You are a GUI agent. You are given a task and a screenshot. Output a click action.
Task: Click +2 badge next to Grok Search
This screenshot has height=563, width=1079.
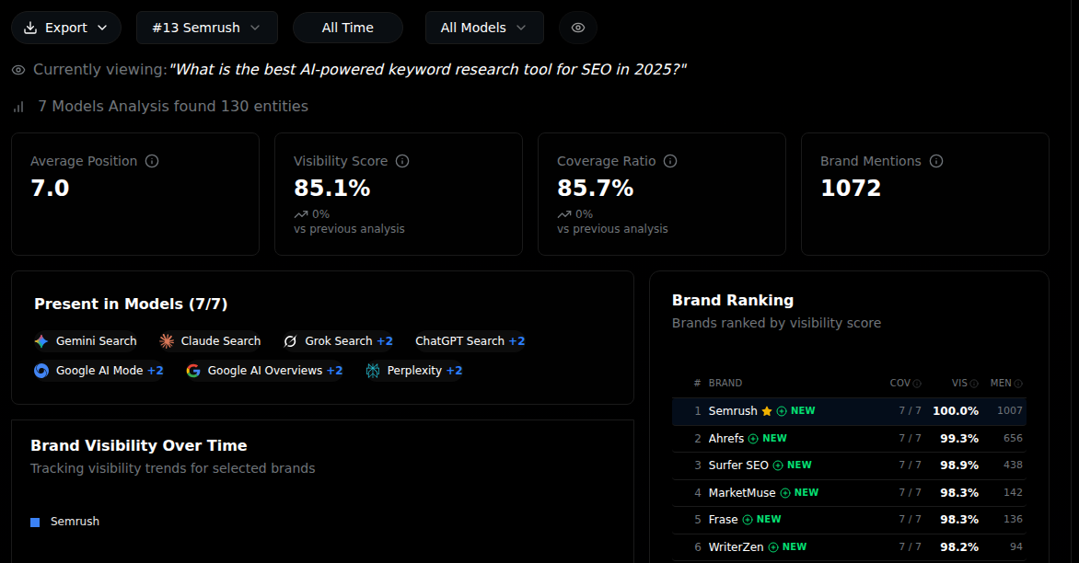click(x=385, y=341)
